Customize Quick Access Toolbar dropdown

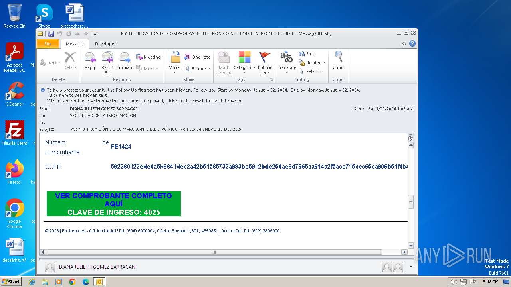point(95,34)
